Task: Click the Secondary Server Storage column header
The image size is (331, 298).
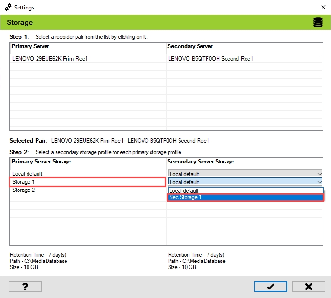Action: point(200,162)
